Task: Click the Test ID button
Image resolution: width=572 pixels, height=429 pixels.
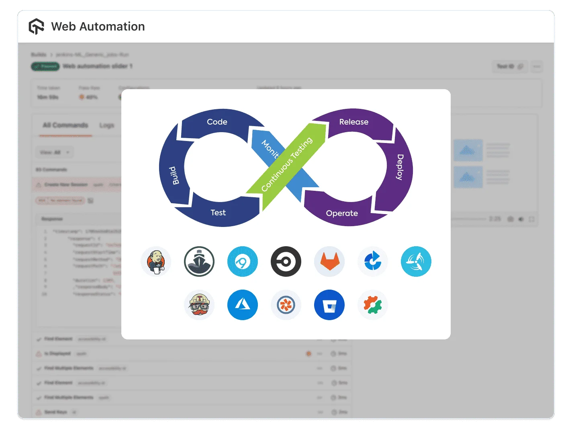Action: 510,66
